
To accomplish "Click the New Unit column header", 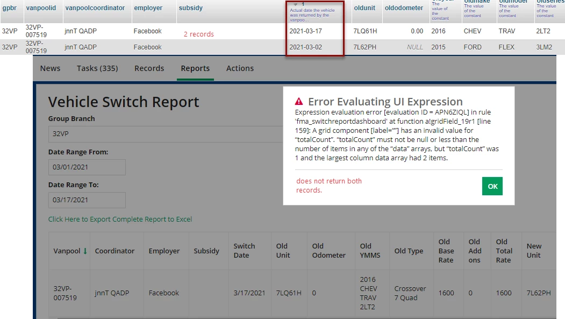I will point(534,251).
